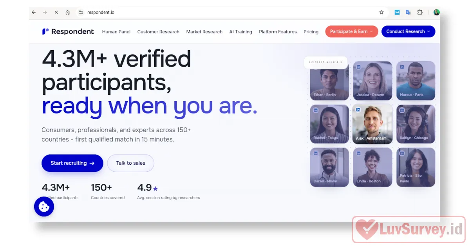Select the Kaitlyn · Chicago participant photo
The image size is (470, 247).
[416, 124]
